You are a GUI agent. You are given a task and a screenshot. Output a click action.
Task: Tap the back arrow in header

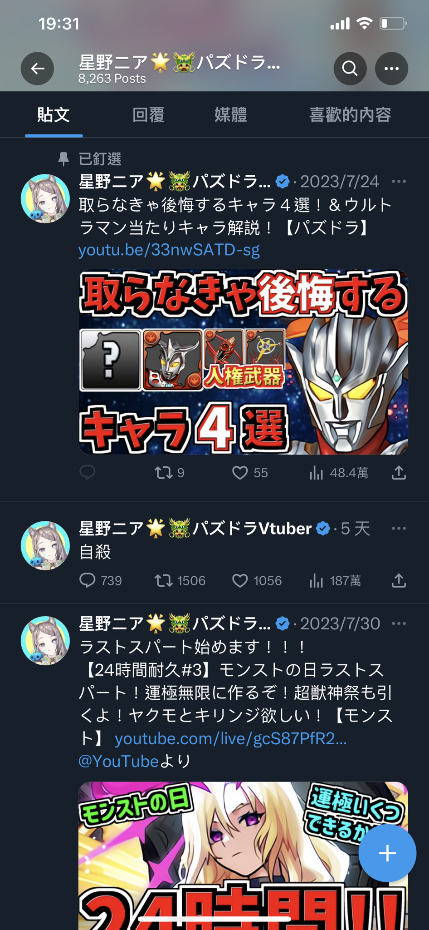click(37, 69)
